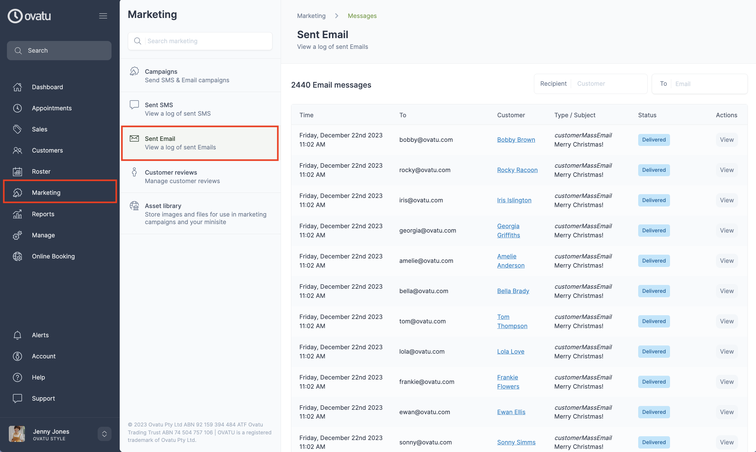Image resolution: width=756 pixels, height=452 pixels.
Task: Toggle the sidebar with the hamburger icon
Action: 103,16
